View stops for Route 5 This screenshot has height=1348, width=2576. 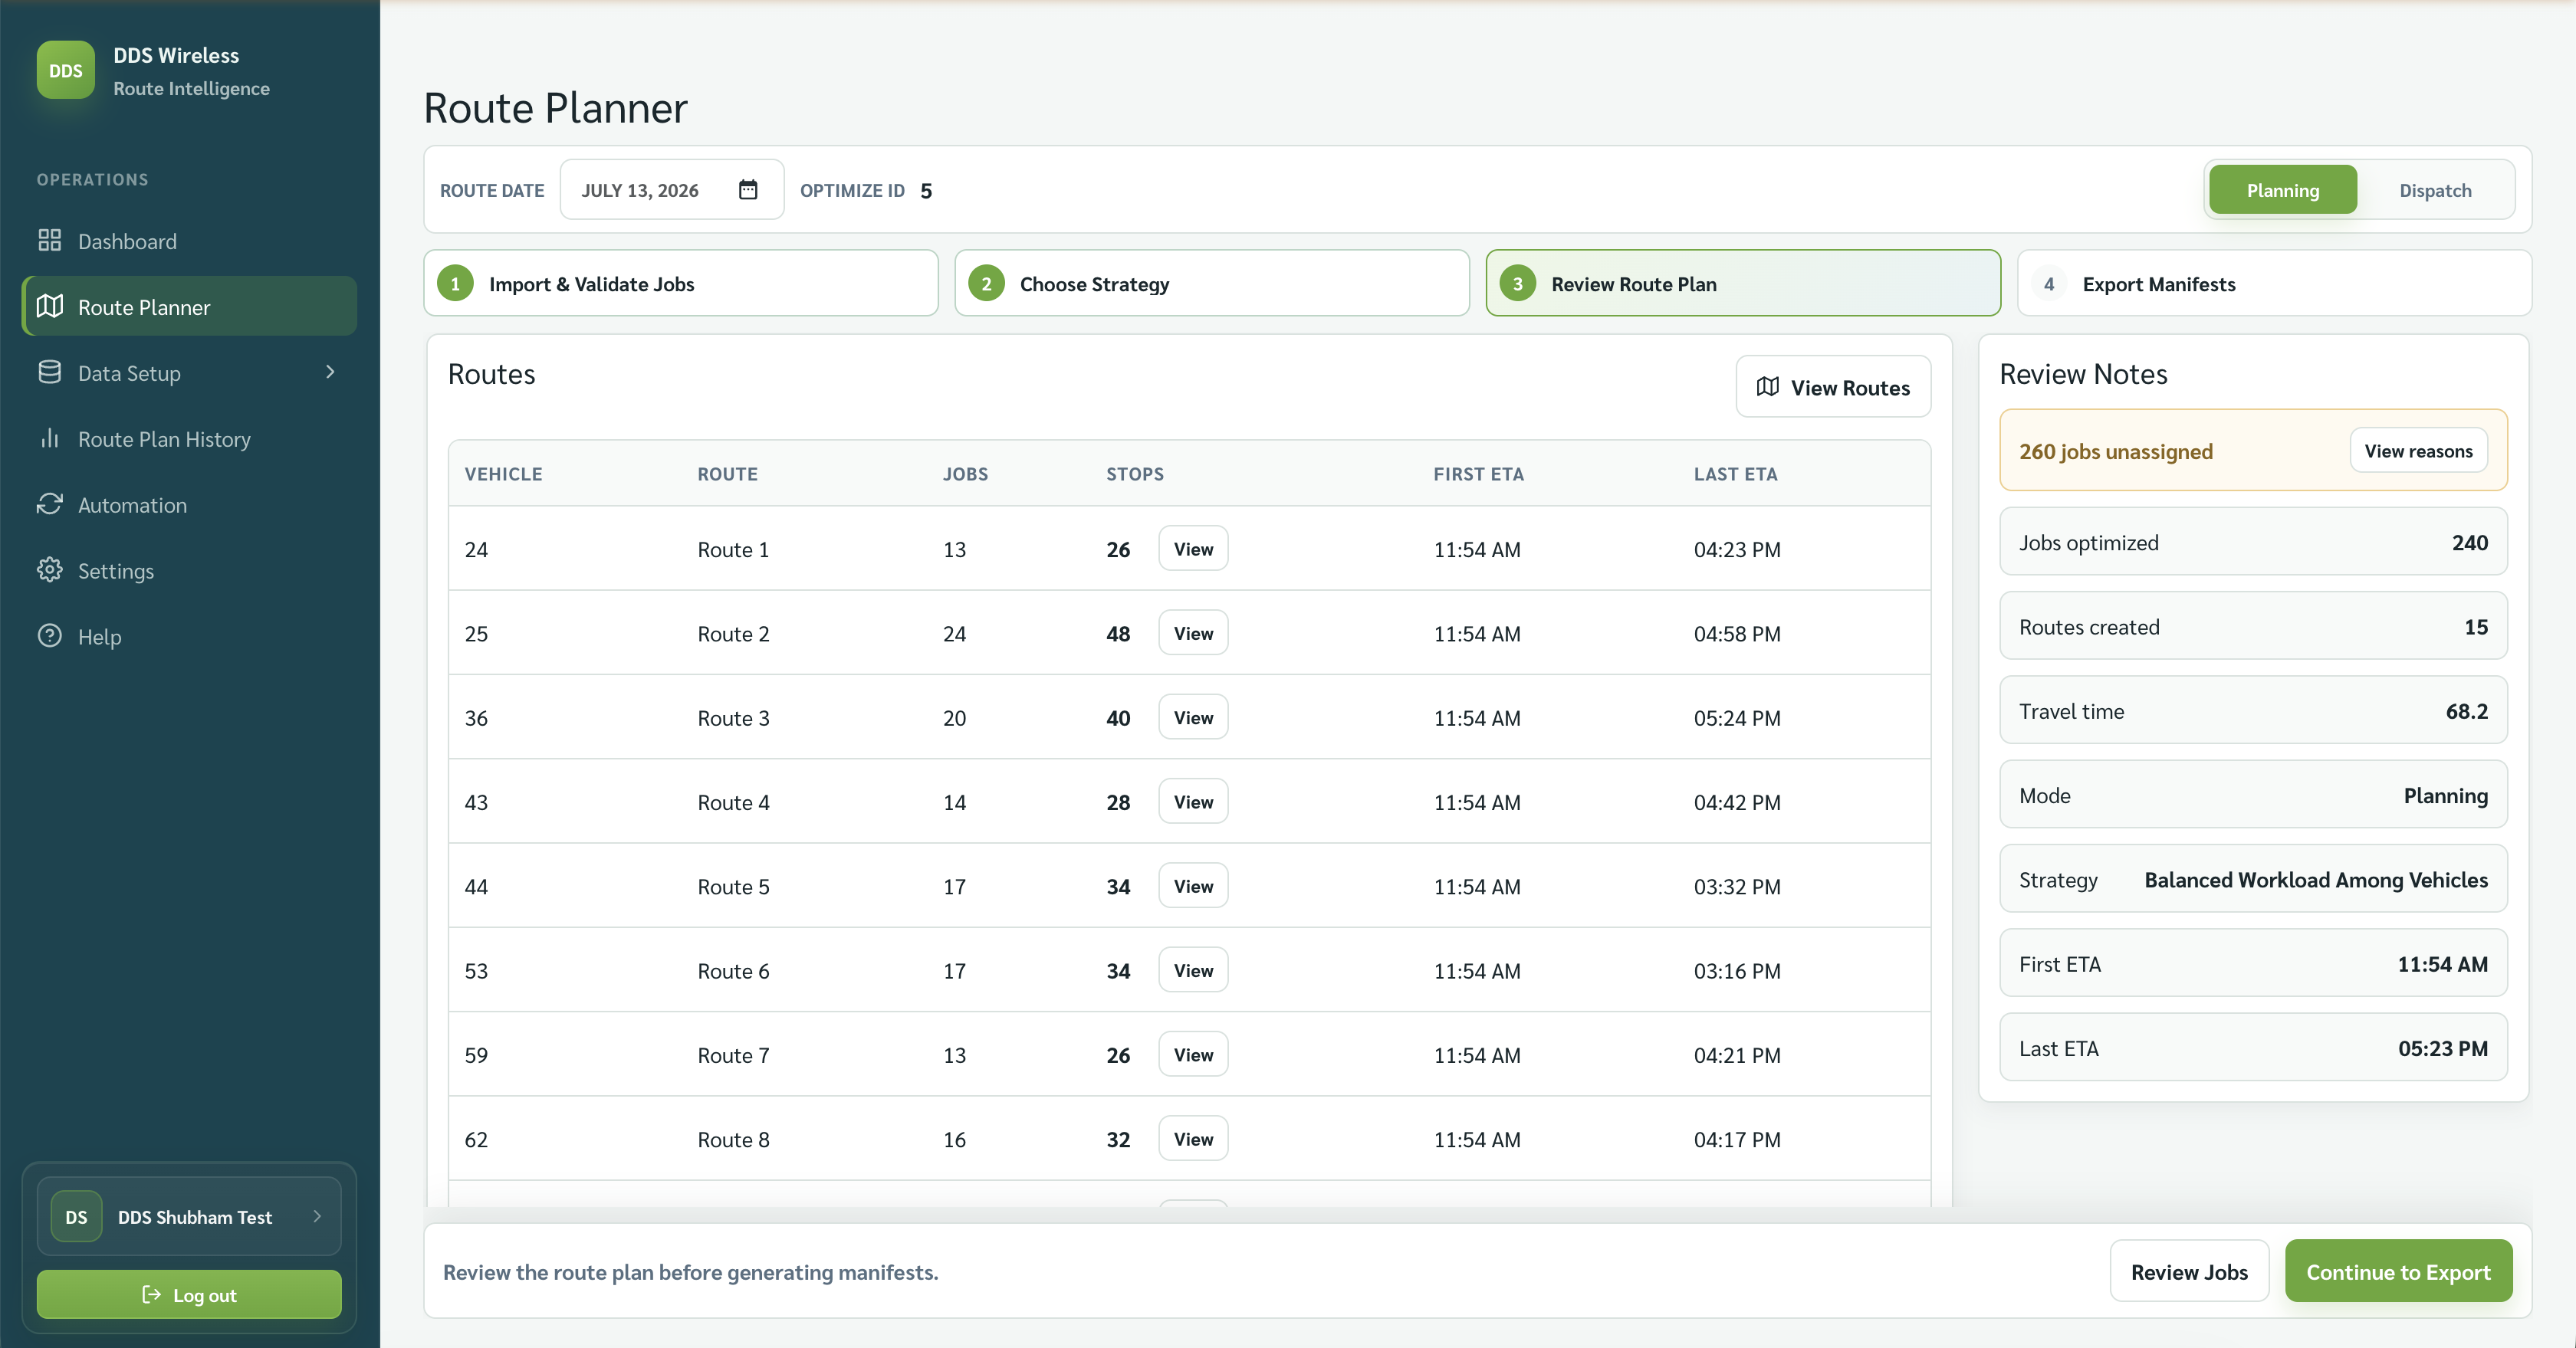click(1193, 885)
